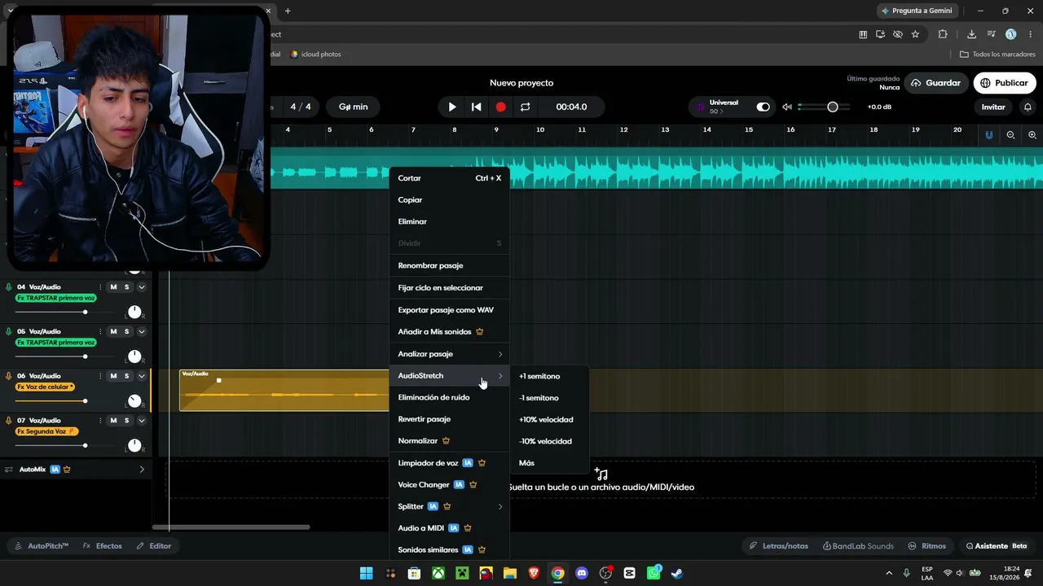The image size is (1043, 586).
Task: Open track 04 options three-dot menu
Action: tap(100, 286)
